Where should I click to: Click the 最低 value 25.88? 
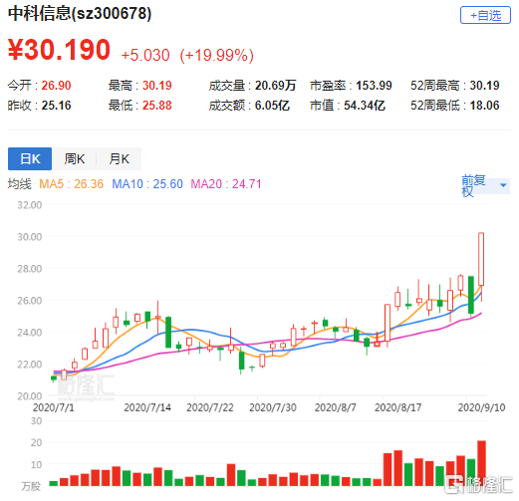point(157,106)
